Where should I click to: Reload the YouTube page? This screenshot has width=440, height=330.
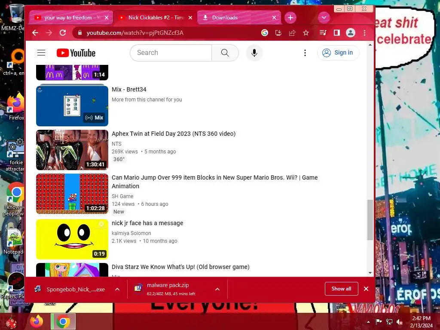[63, 33]
